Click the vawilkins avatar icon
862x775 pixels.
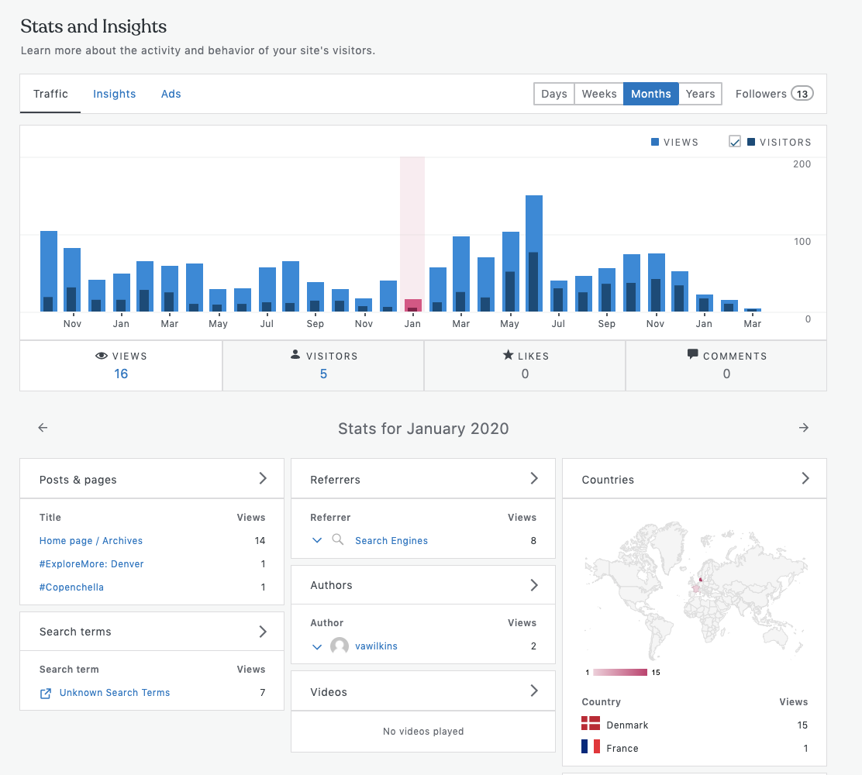point(340,646)
